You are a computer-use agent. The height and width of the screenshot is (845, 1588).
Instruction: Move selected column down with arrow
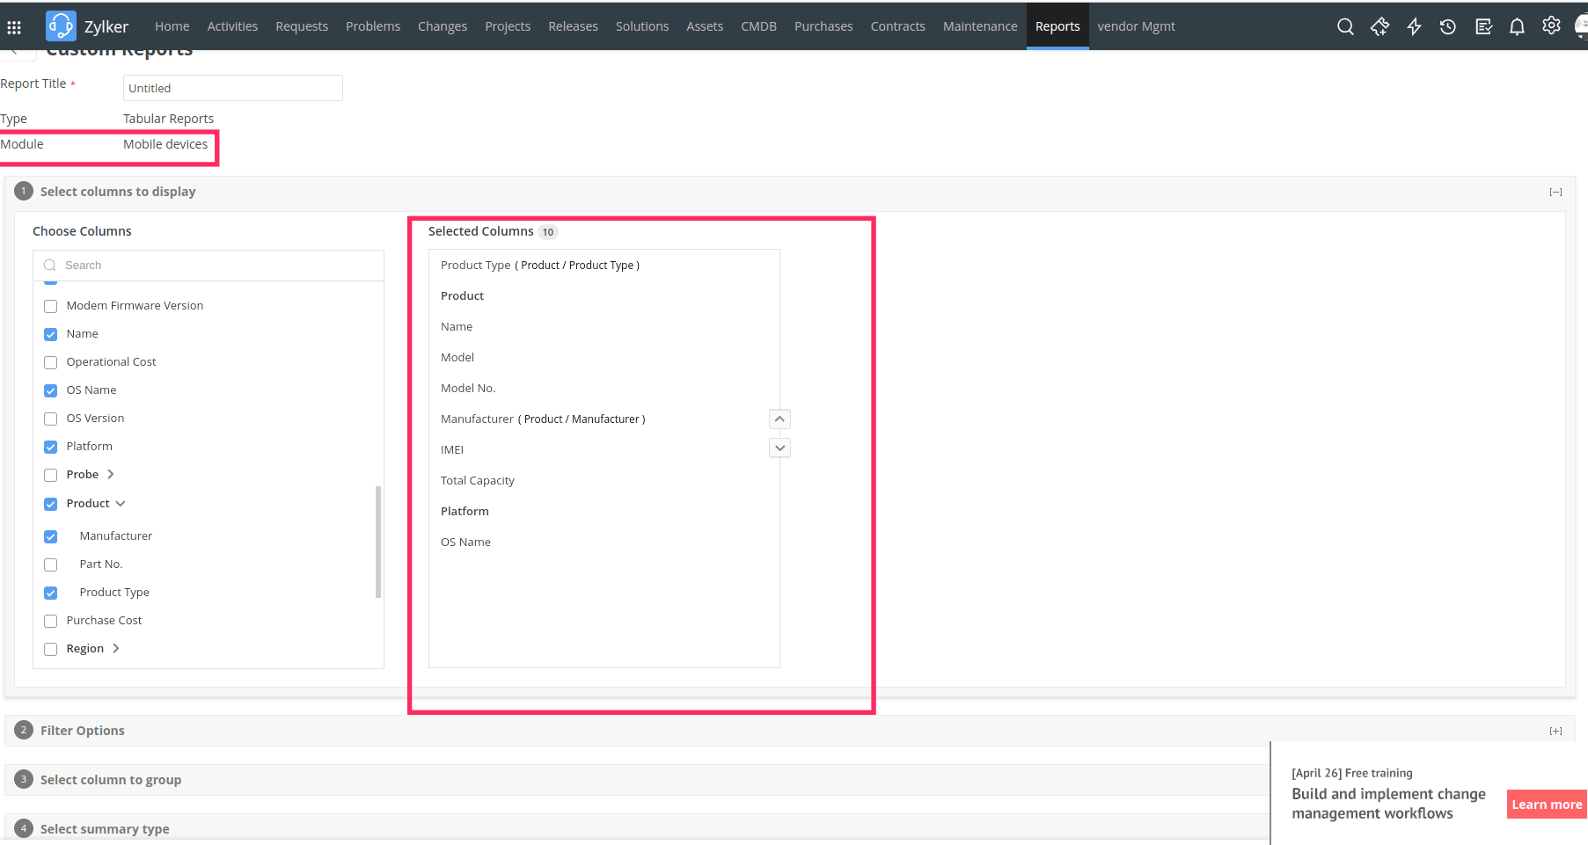coord(779,448)
